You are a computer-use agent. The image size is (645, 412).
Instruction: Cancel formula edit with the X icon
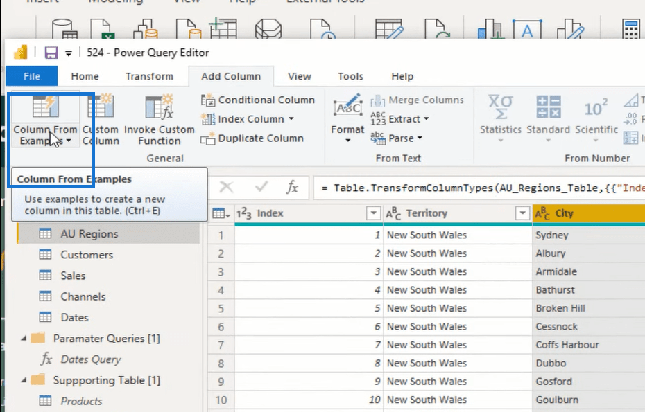[226, 188]
